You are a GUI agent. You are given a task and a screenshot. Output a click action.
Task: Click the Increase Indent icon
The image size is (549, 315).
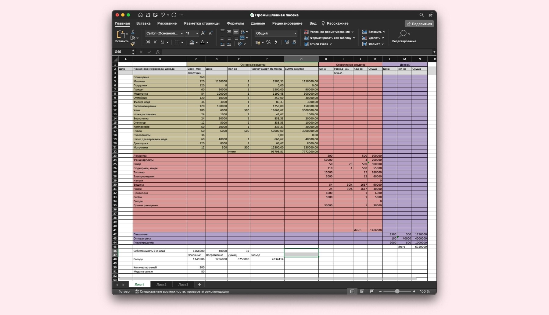[x=229, y=44]
